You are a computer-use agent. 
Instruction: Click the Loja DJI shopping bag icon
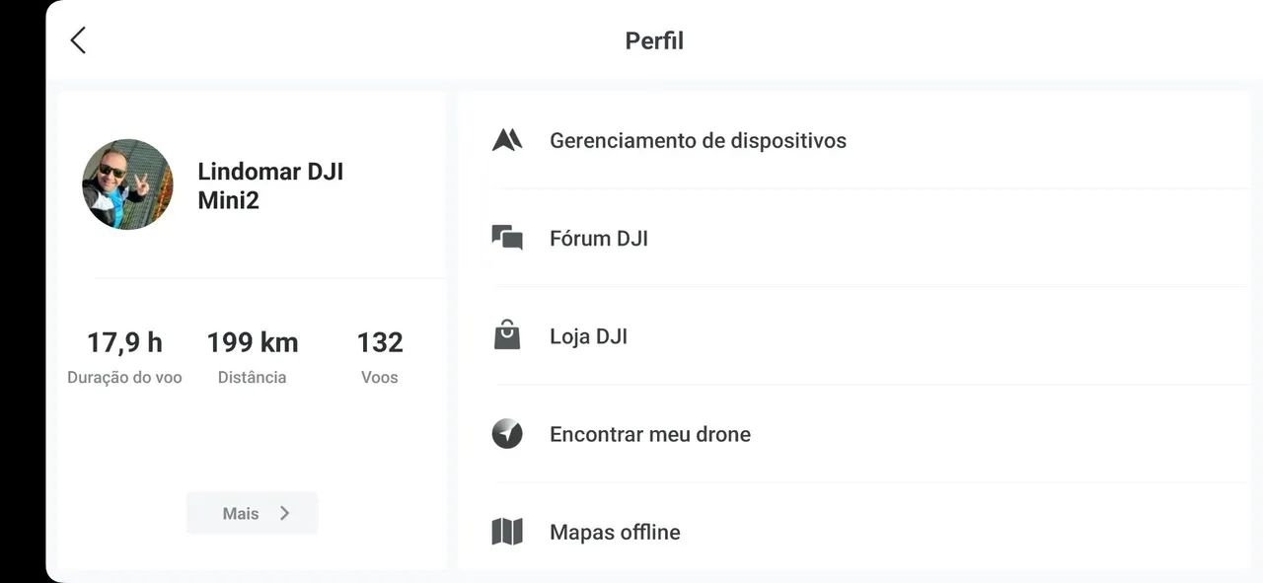tap(506, 335)
